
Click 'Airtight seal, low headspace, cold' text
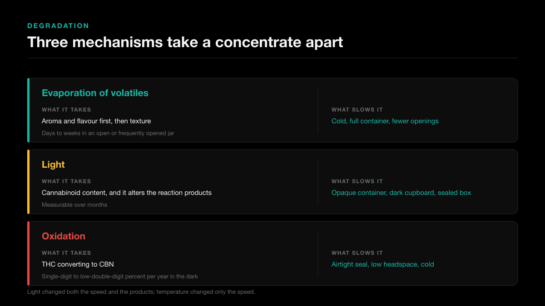(383, 264)
